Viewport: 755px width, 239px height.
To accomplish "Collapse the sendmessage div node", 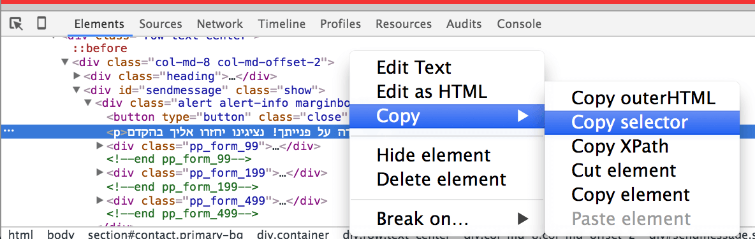I will coord(77,90).
